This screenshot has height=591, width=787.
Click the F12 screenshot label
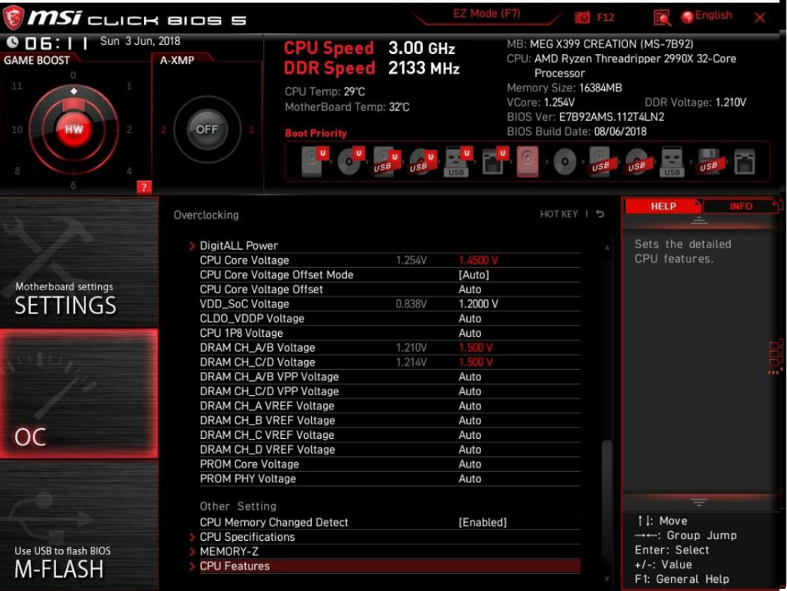(606, 17)
